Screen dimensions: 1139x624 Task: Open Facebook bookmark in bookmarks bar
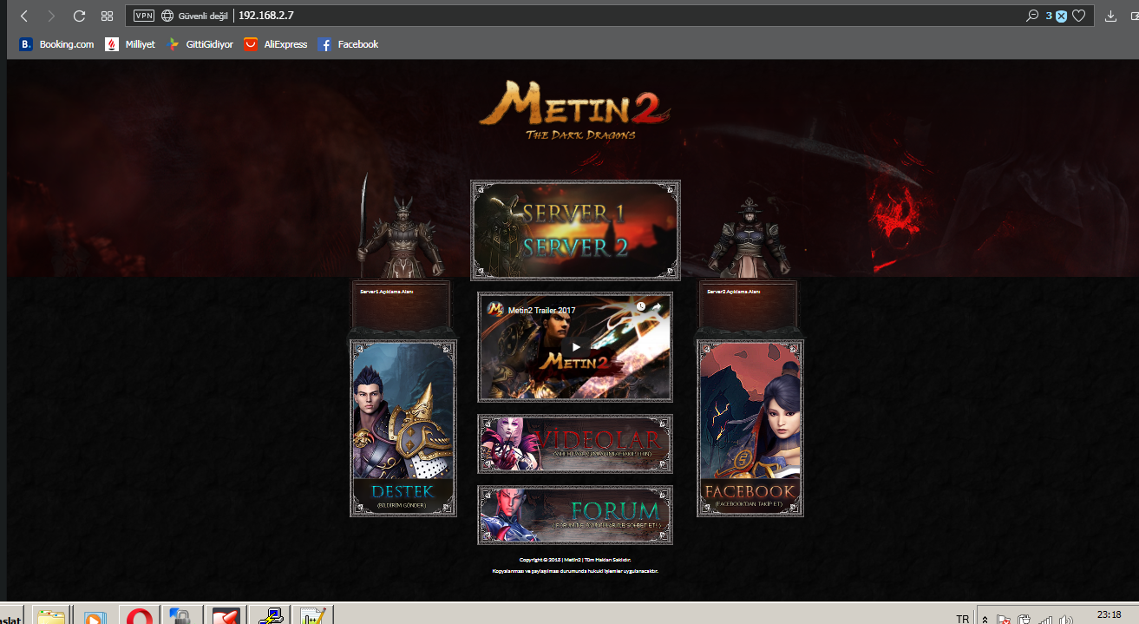tap(349, 44)
